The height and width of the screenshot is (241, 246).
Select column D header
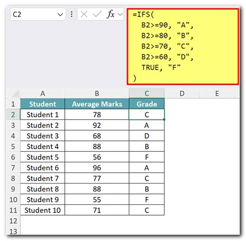(182, 93)
